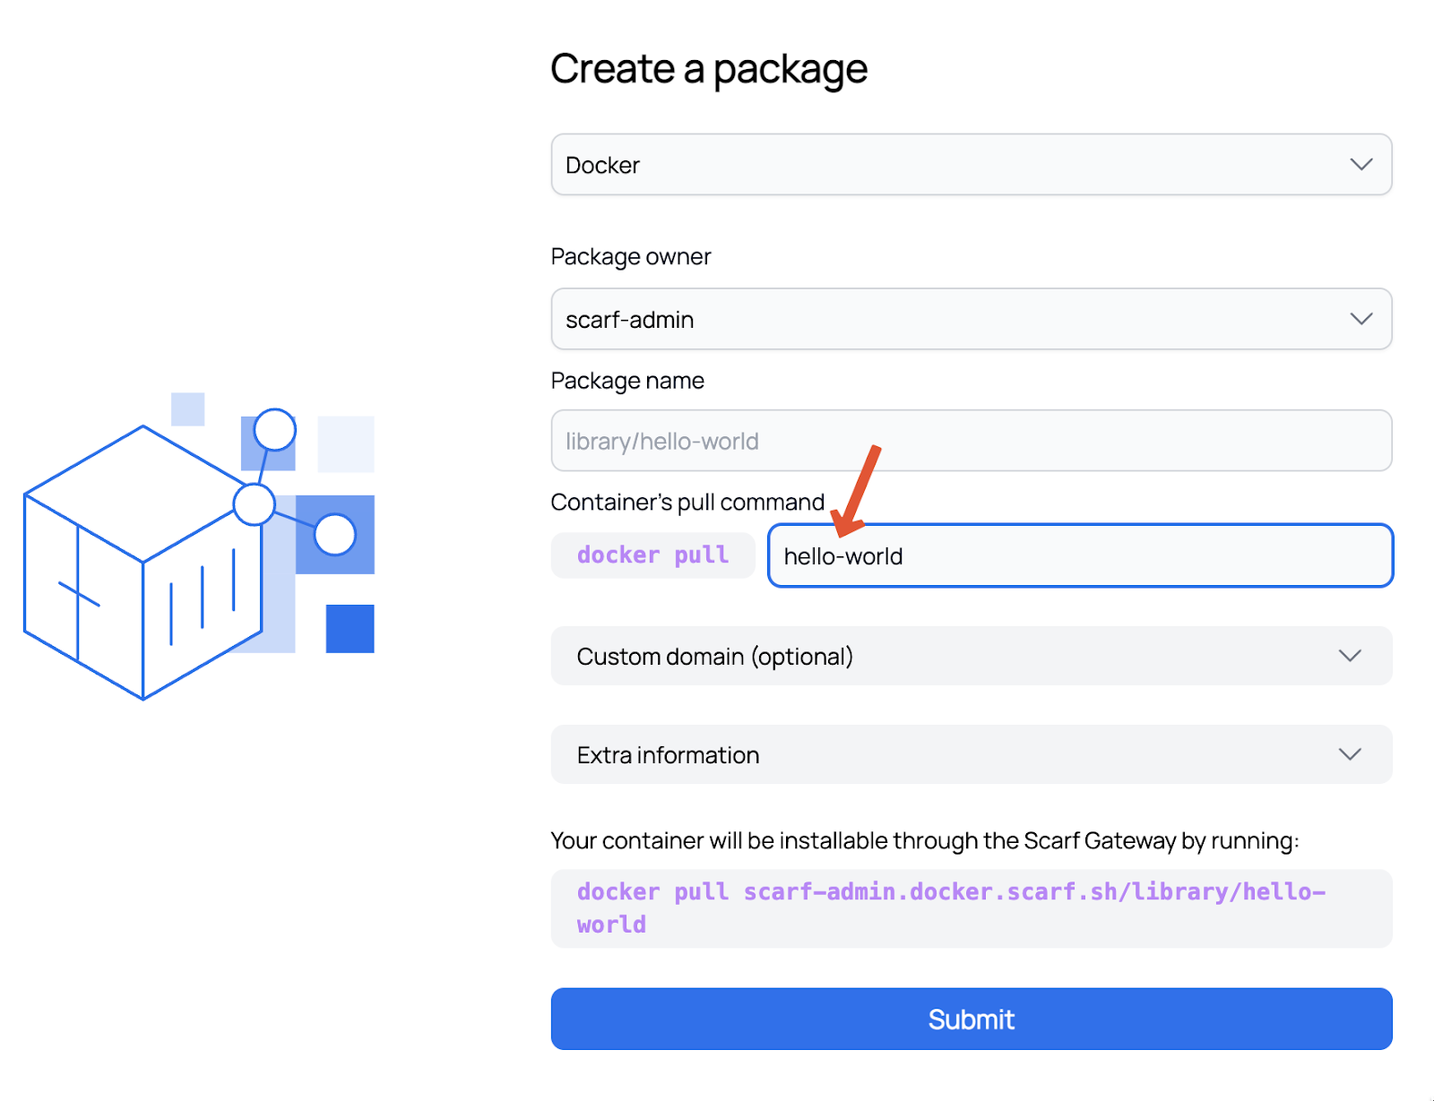Click the docker pull prefix chip
This screenshot has width=1434, height=1101.
pos(652,555)
